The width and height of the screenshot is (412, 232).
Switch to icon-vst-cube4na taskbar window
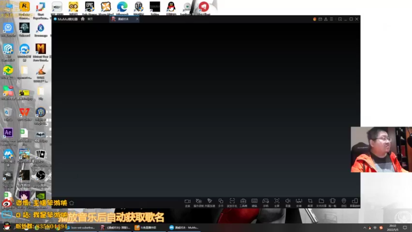point(81,227)
